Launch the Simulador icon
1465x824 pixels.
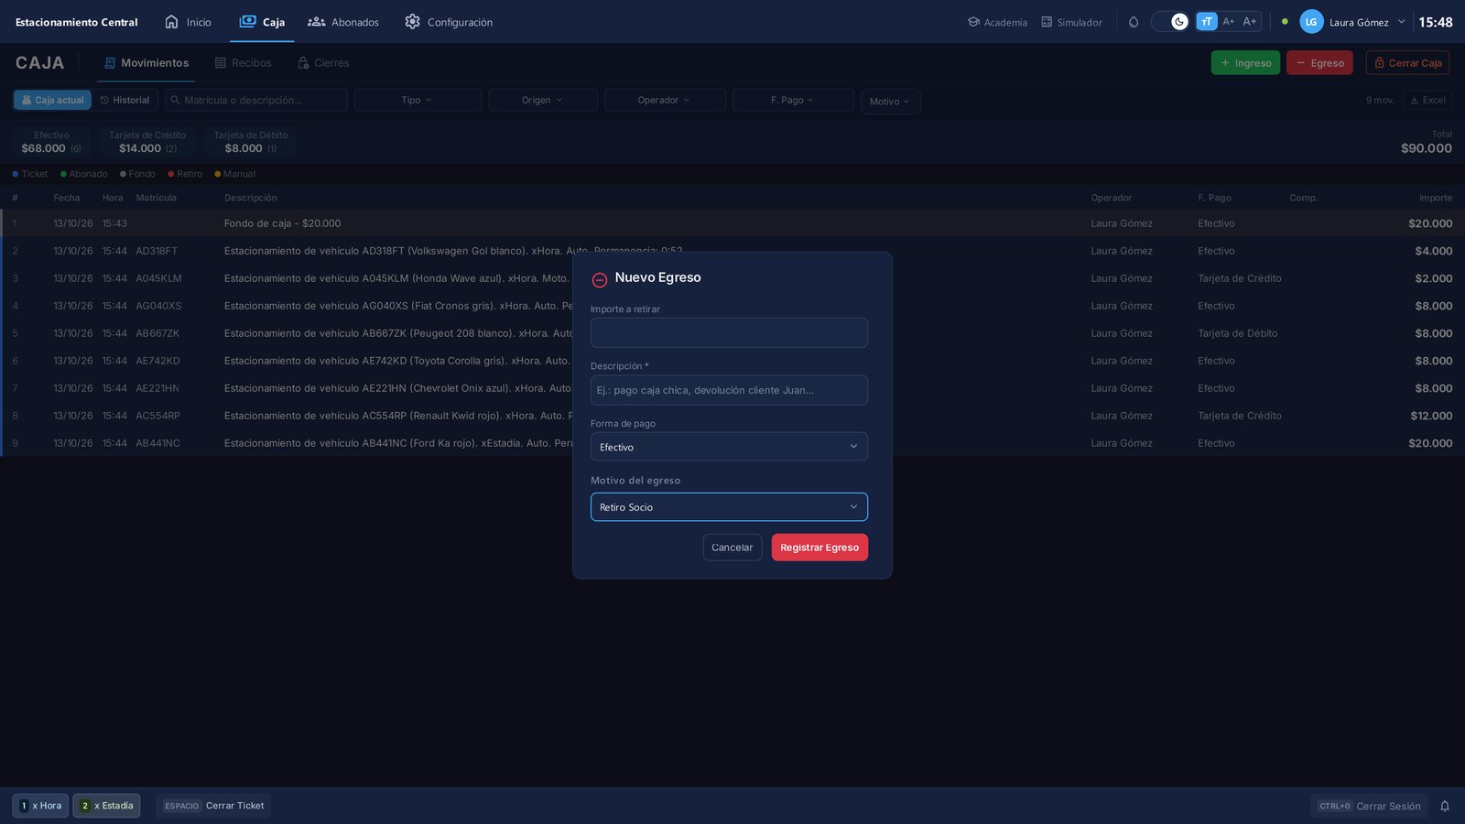coord(1047,22)
